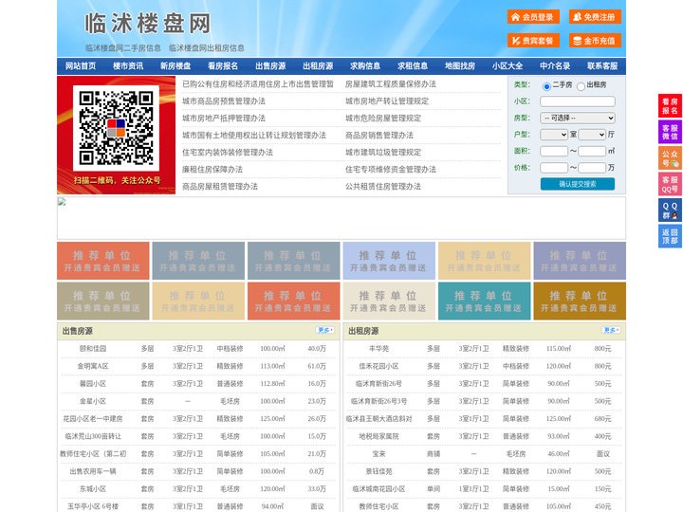683x512 pixels.
Task: Expand the 房型 可选择 dropdown
Action: 578,118
